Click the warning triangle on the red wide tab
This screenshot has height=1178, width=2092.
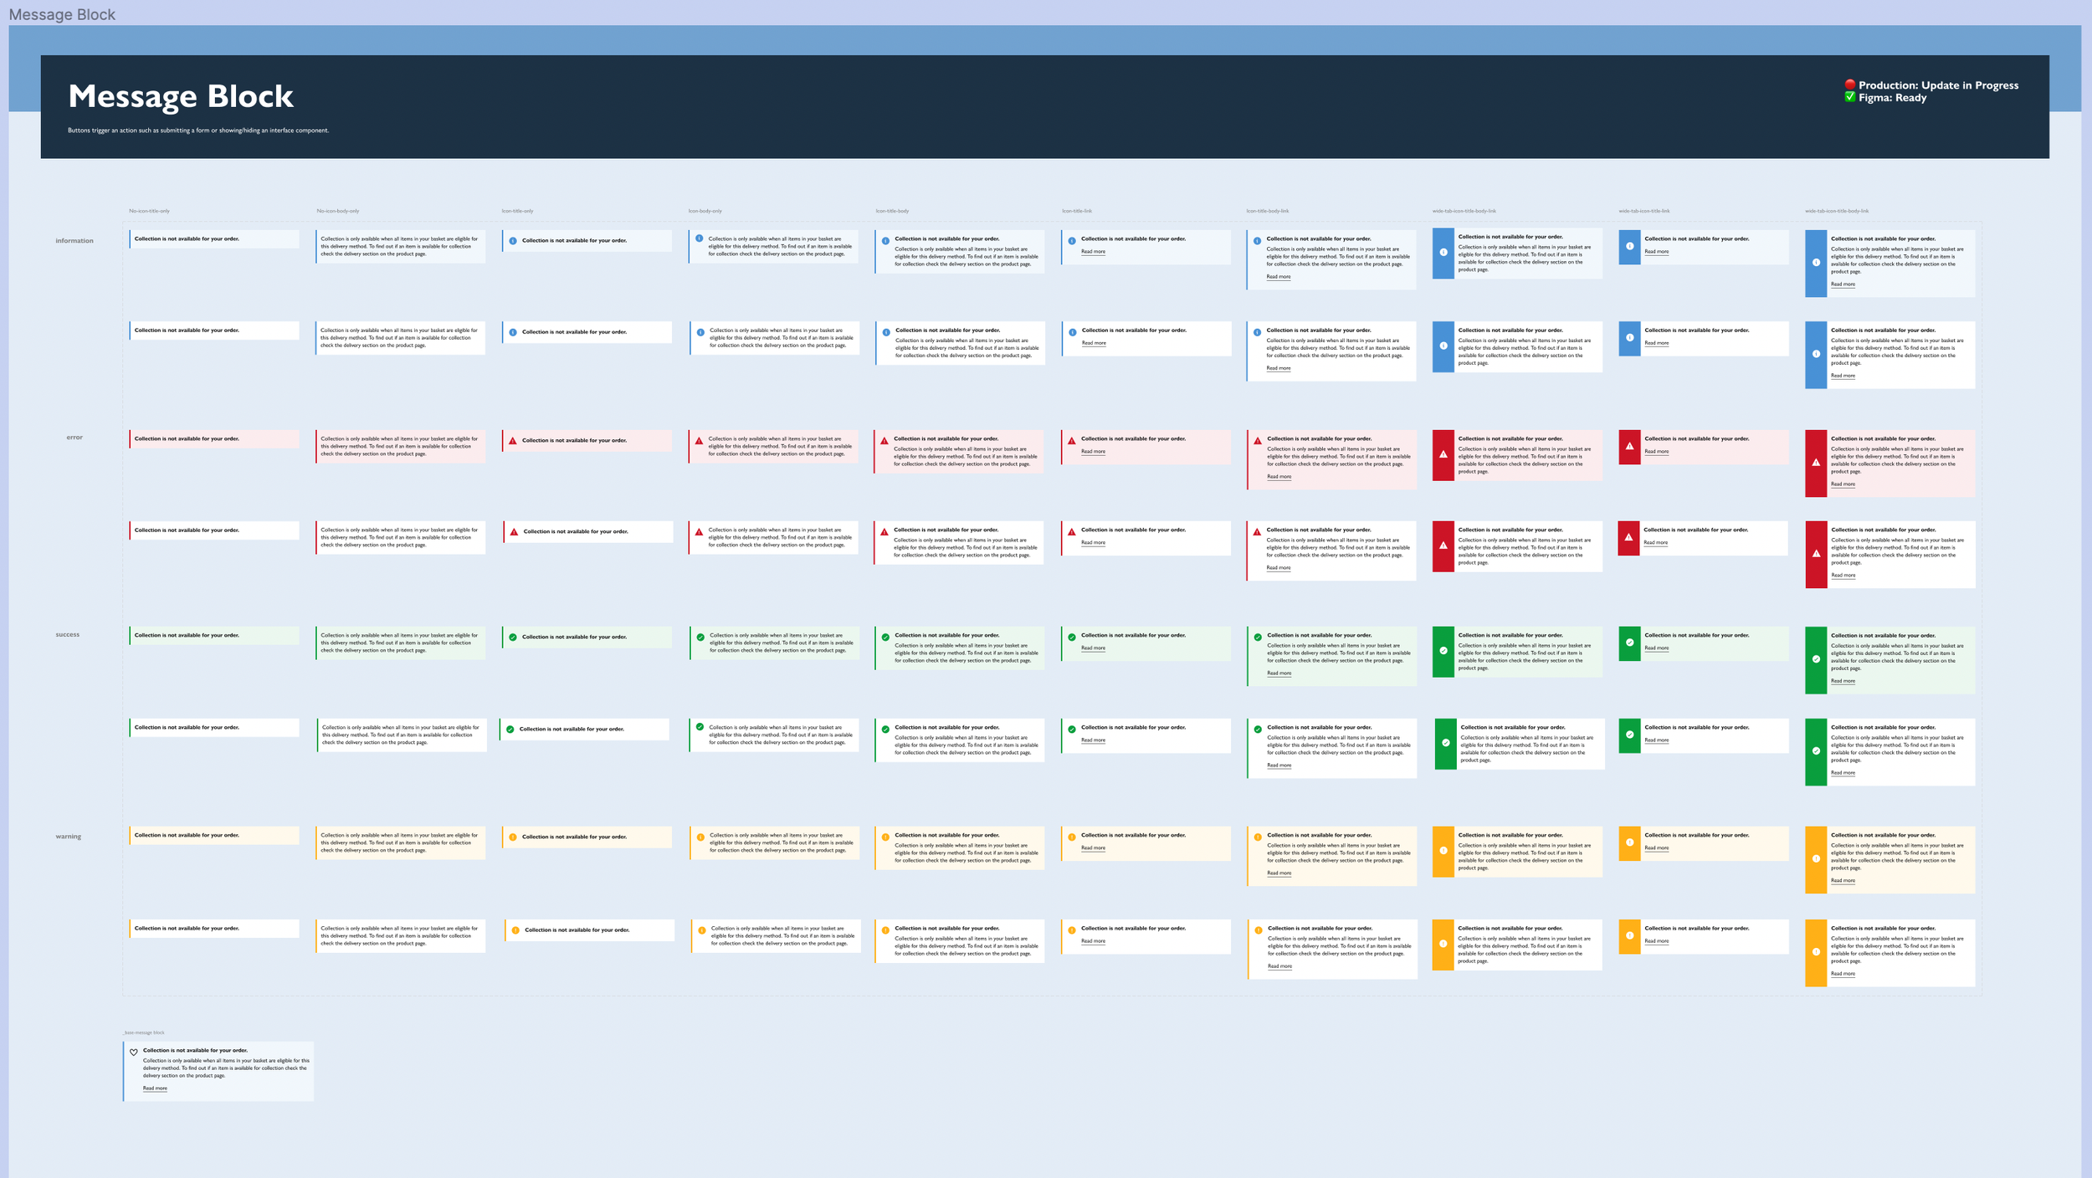click(x=1442, y=456)
